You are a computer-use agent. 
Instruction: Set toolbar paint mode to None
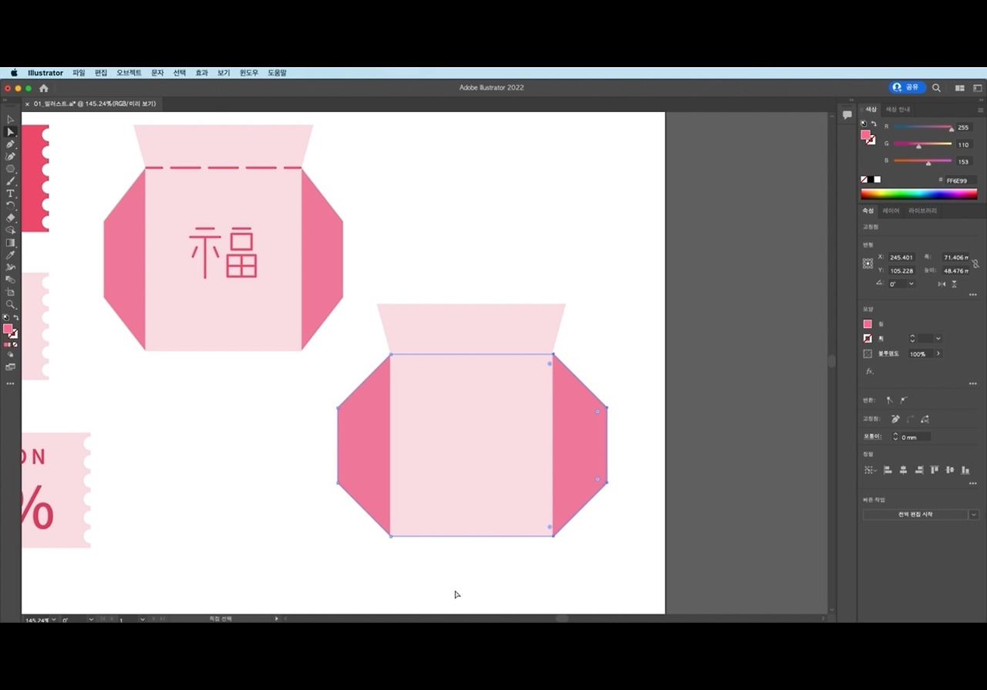(x=15, y=345)
